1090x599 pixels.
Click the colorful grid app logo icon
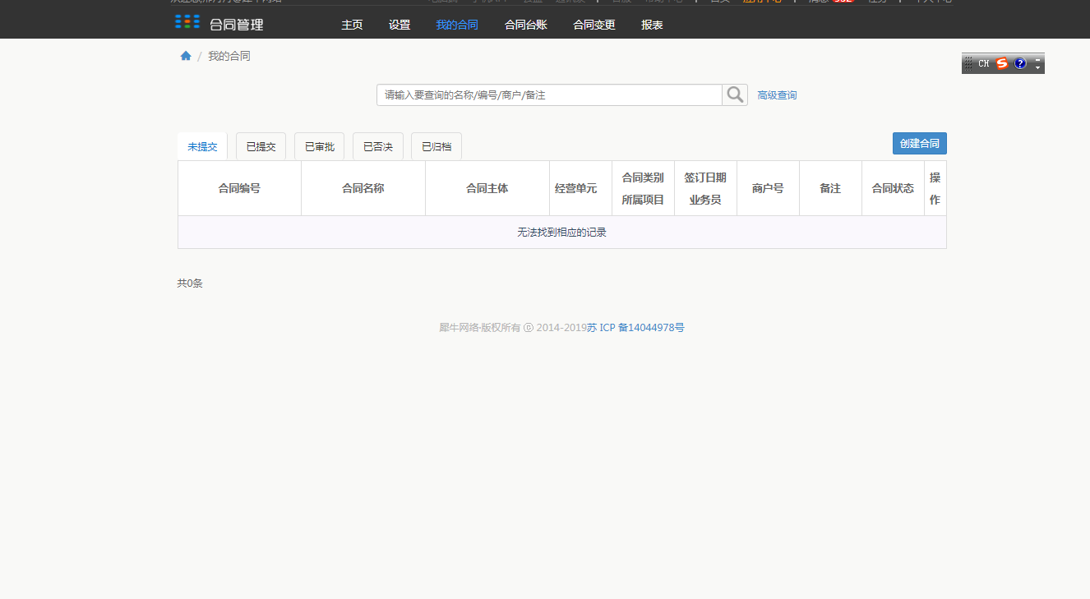(x=187, y=21)
